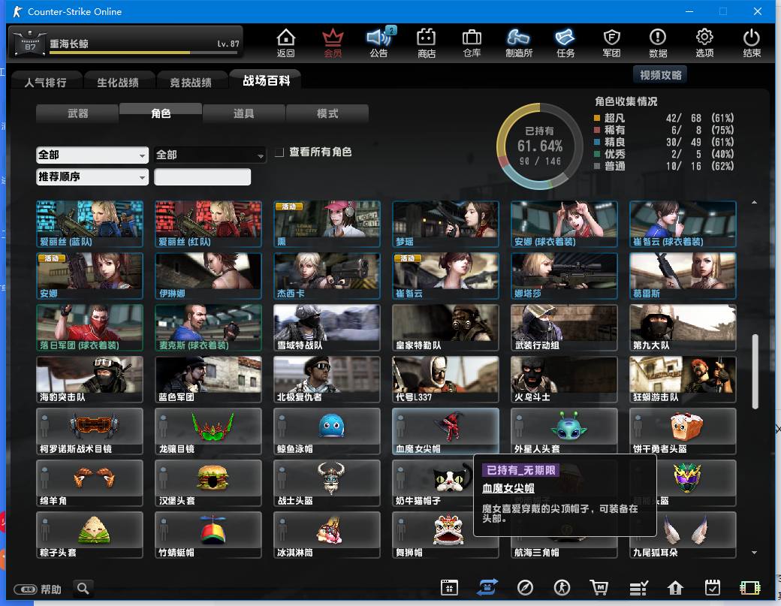This screenshot has width=781, height=606.
Task: Open the 任务 missions icon
Action: [565, 43]
